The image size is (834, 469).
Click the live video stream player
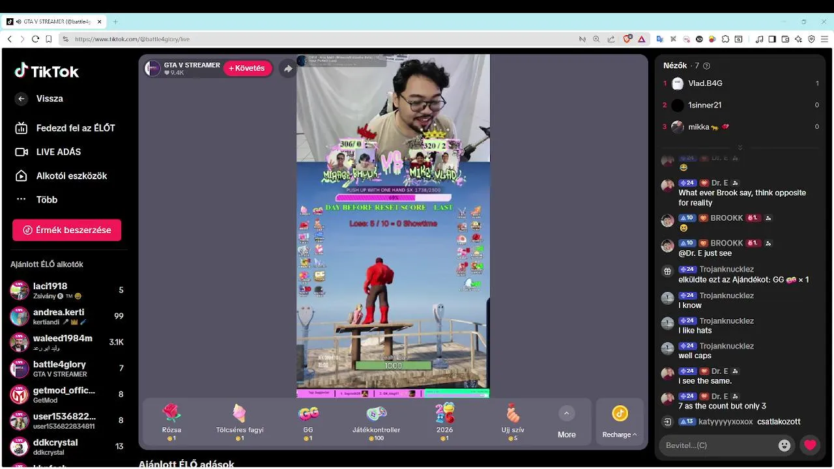click(393, 226)
